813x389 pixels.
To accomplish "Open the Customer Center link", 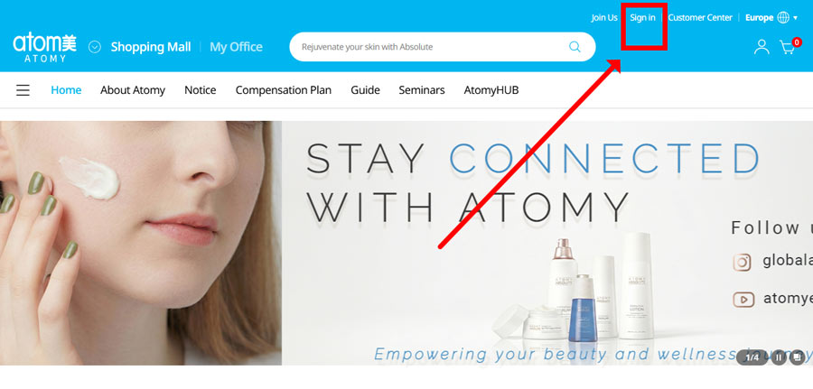I will [700, 18].
